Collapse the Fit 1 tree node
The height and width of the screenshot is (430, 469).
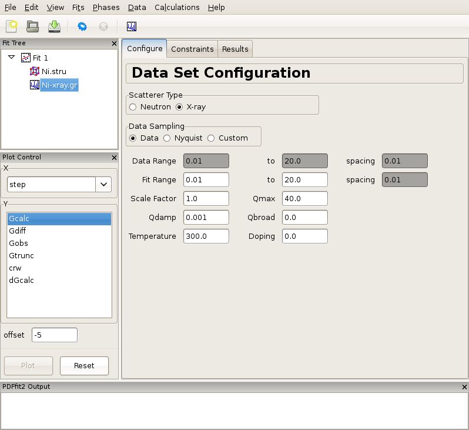click(x=11, y=57)
